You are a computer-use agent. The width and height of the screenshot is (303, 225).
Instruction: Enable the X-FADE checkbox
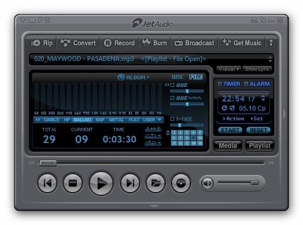point(173,119)
